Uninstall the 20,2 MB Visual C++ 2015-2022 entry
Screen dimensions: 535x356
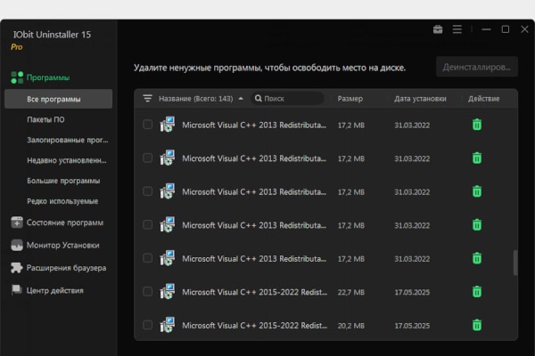point(477,325)
